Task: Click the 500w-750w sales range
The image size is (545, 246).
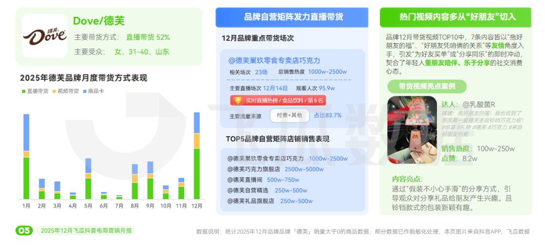Action: coord(283,180)
